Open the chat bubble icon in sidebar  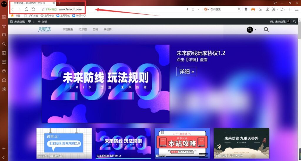coord(4,71)
